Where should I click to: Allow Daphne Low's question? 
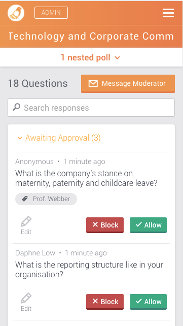[x=148, y=302]
